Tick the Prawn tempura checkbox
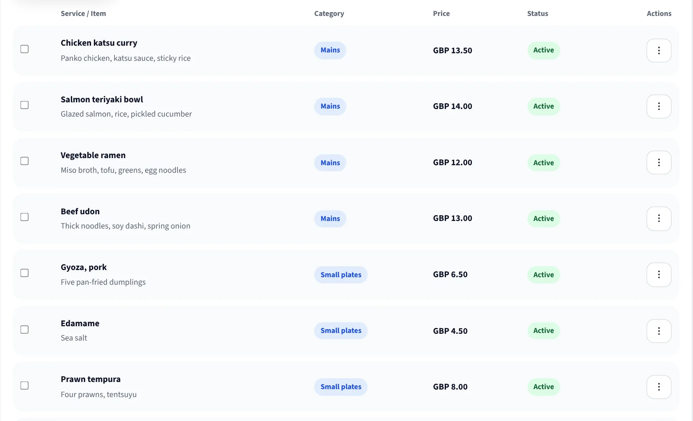The image size is (693, 421). coord(25,385)
